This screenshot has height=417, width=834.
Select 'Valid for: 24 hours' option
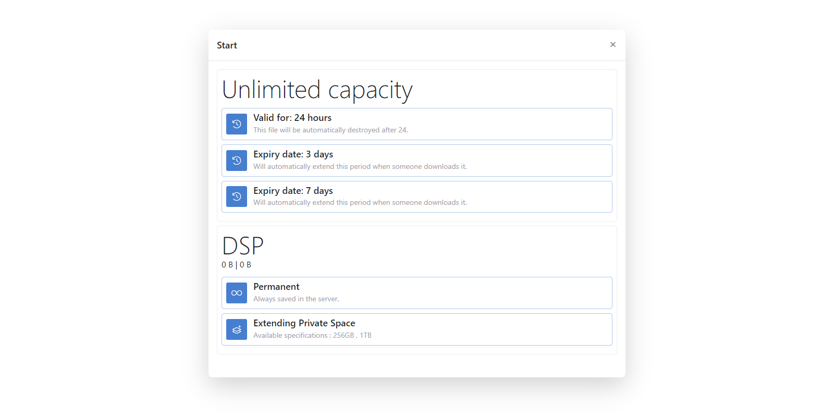292,118
